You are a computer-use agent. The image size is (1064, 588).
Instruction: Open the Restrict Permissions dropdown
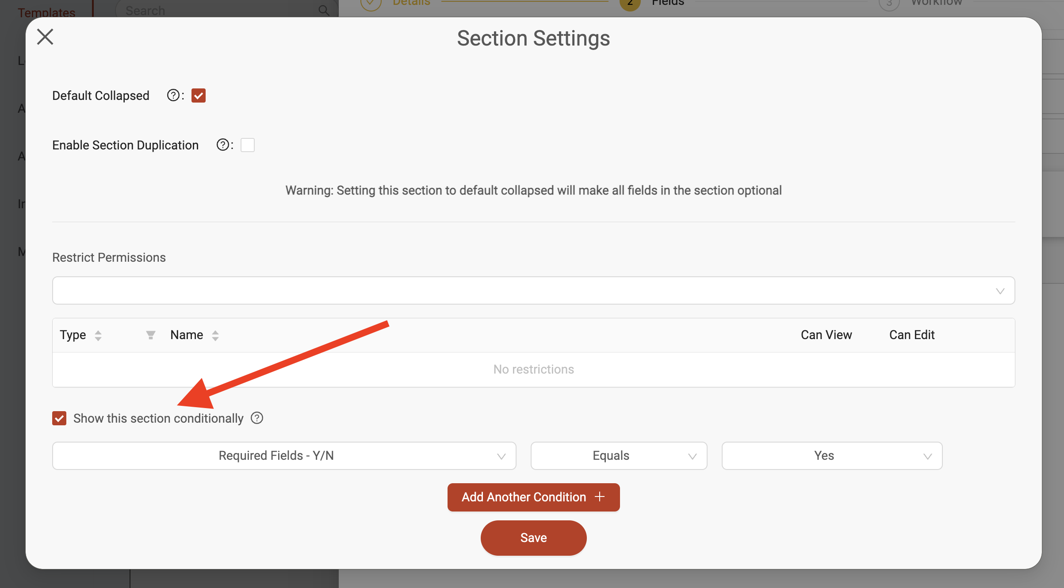tap(533, 290)
